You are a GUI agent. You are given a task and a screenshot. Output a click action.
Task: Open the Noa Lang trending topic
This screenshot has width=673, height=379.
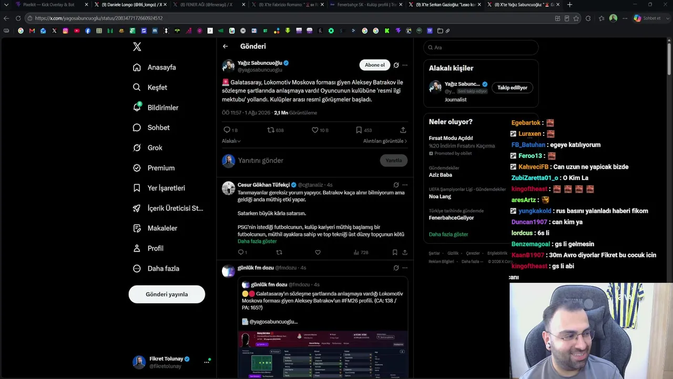pos(440,196)
